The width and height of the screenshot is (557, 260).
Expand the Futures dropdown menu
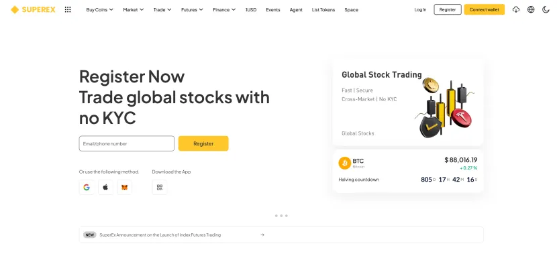[x=192, y=9]
